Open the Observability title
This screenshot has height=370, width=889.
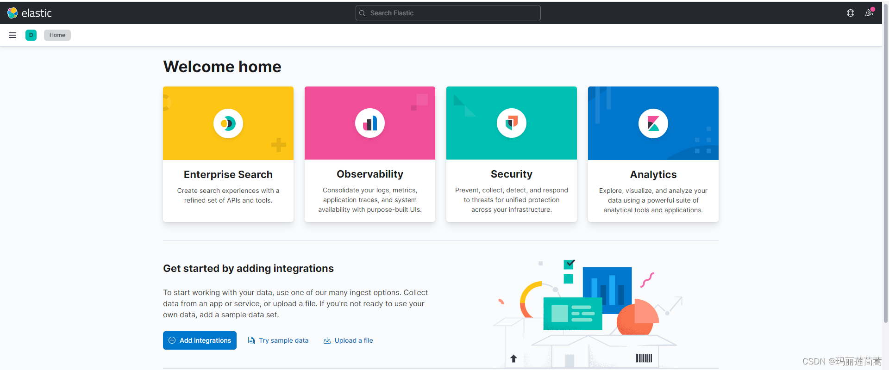coord(370,174)
